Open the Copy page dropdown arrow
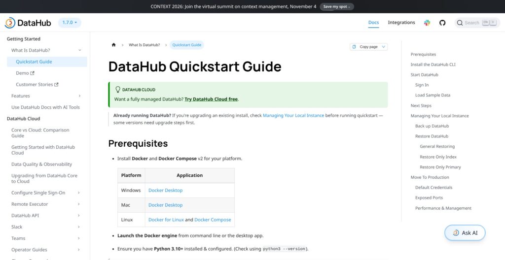Image resolution: width=505 pixels, height=260 pixels. pyautogui.click(x=383, y=47)
